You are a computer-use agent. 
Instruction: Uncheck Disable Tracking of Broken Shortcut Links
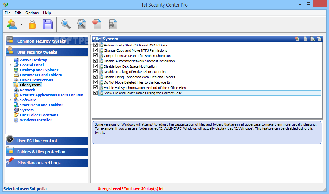pyautogui.click(x=96, y=71)
